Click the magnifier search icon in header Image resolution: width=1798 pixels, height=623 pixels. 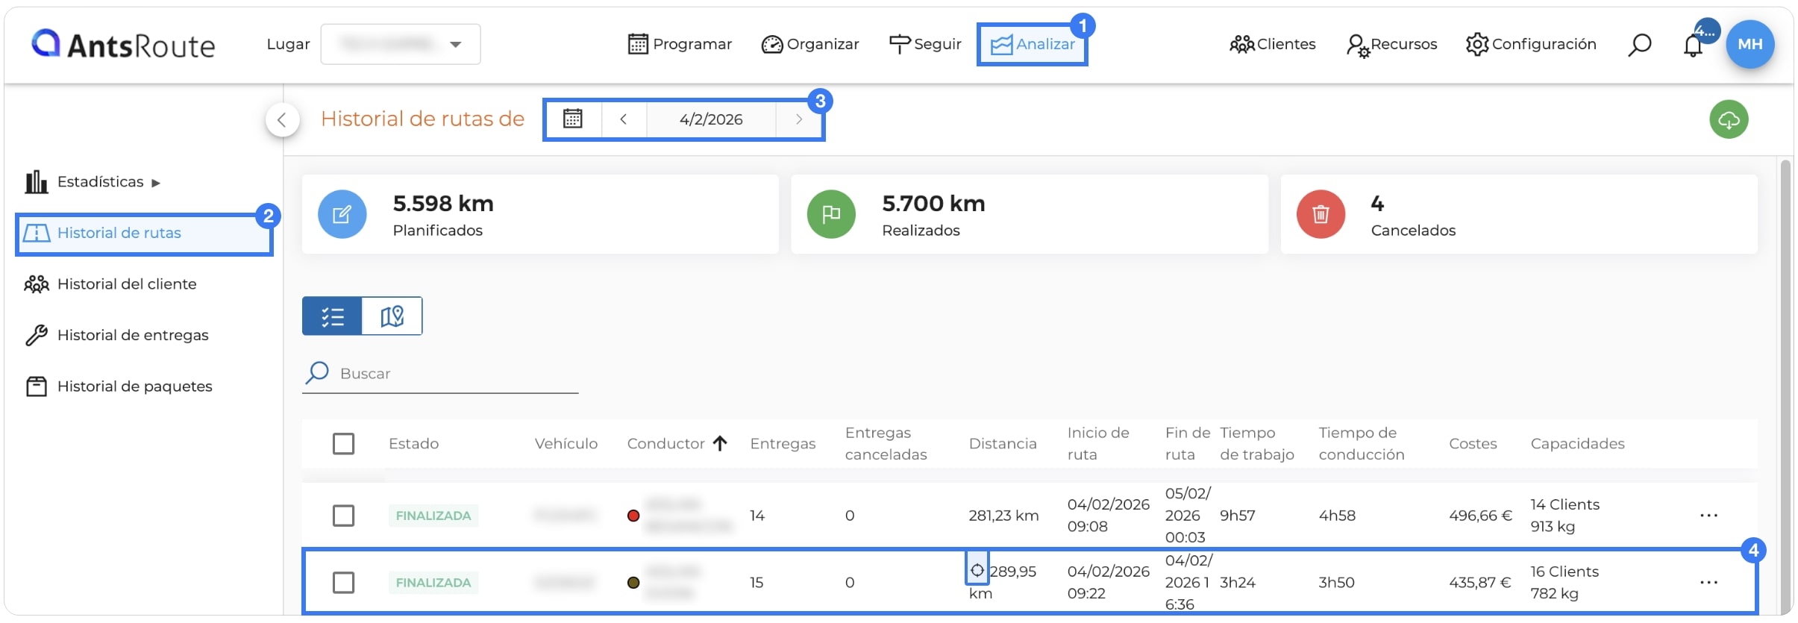[x=1639, y=45]
